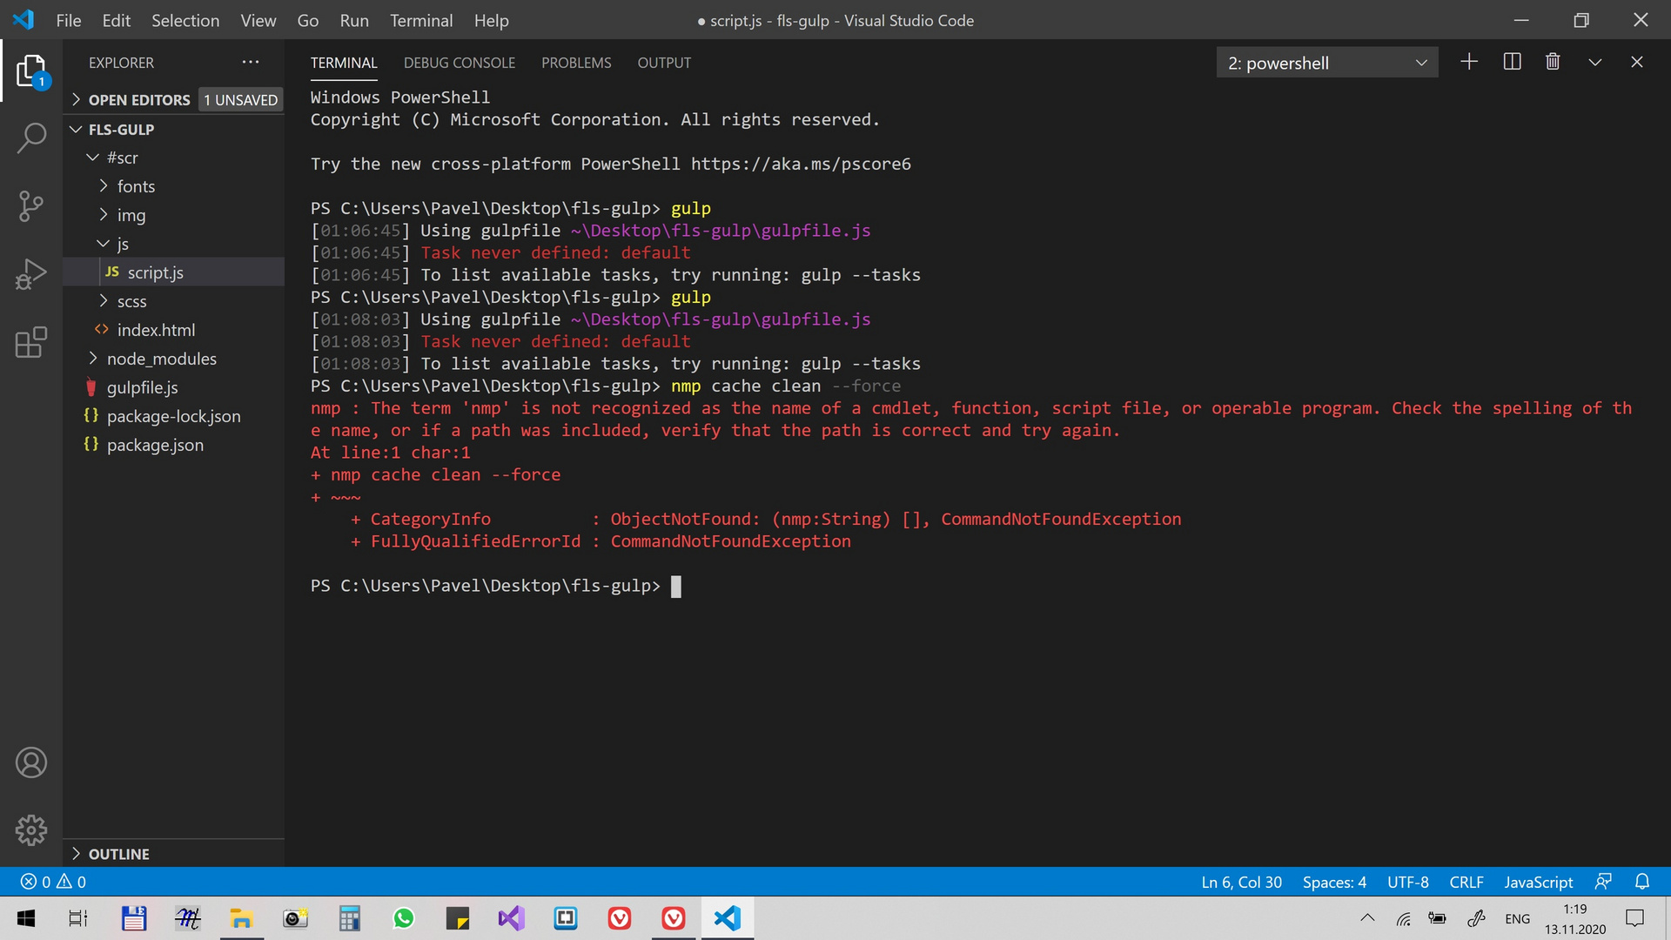Open Explorer views and more actions ellipsis
This screenshot has width=1671, height=940.
pos(251,62)
